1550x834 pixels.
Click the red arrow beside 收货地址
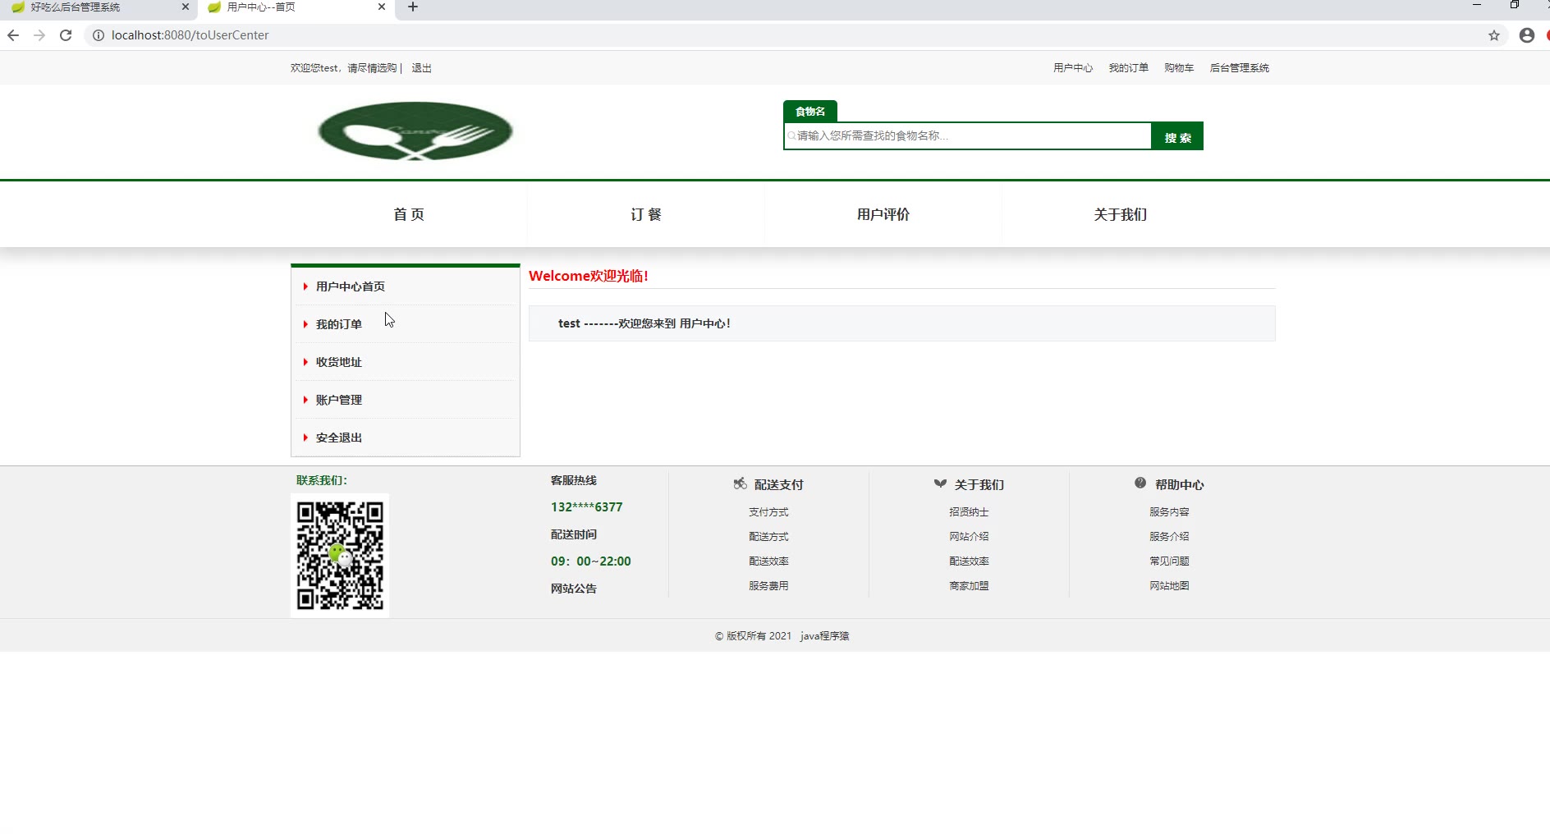[x=305, y=362]
